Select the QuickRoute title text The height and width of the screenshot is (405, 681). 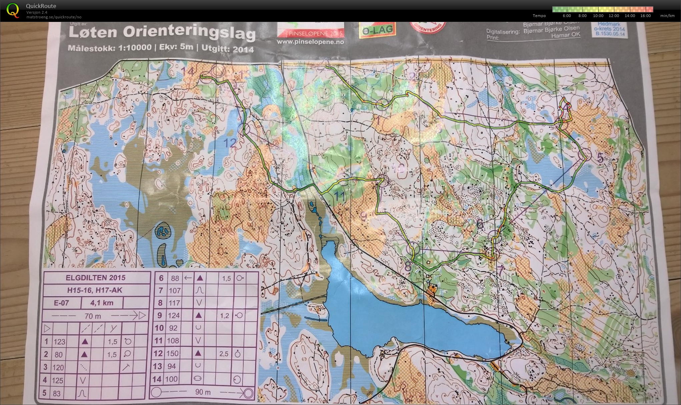click(41, 6)
